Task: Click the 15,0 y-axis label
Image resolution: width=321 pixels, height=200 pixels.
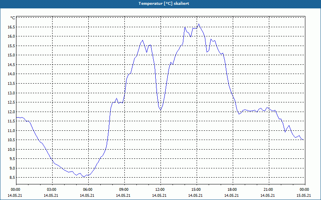Action: 11,55
